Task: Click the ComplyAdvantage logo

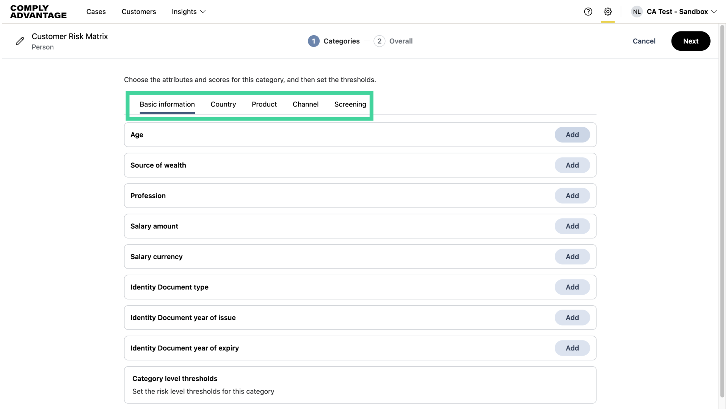Action: click(x=38, y=12)
